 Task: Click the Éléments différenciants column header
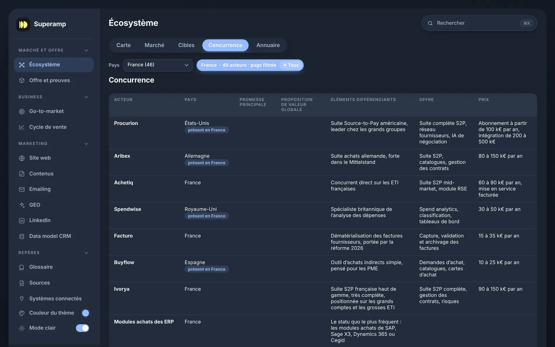(x=363, y=100)
